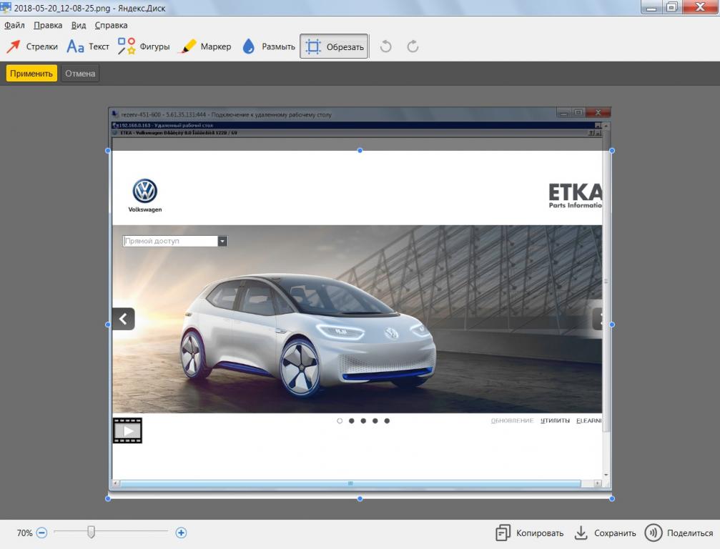The height and width of the screenshot is (549, 720).
Task: Pick the Маркер highlighter tool
Action: [x=206, y=46]
